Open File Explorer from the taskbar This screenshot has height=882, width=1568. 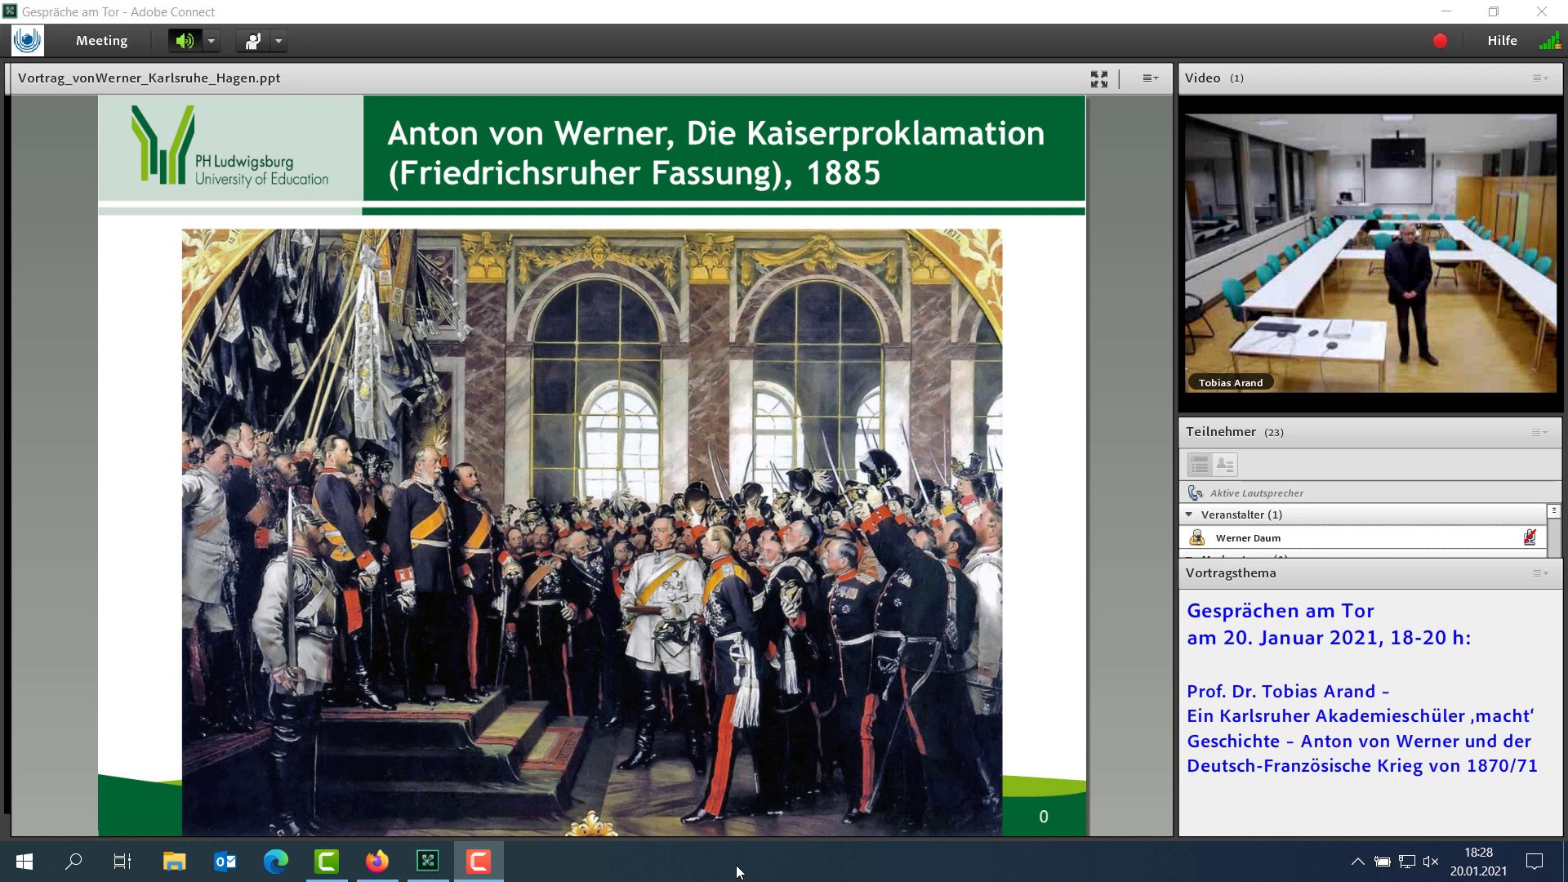click(x=174, y=861)
